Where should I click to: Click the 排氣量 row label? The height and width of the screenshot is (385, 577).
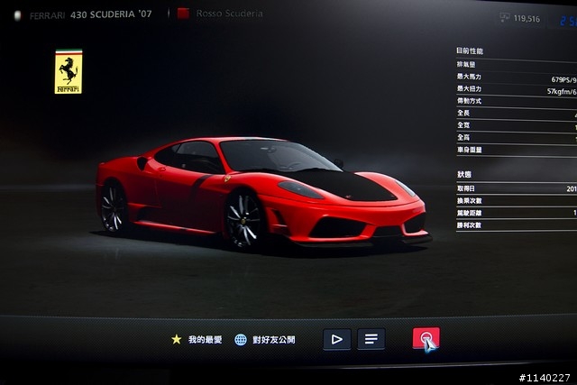tap(466, 64)
